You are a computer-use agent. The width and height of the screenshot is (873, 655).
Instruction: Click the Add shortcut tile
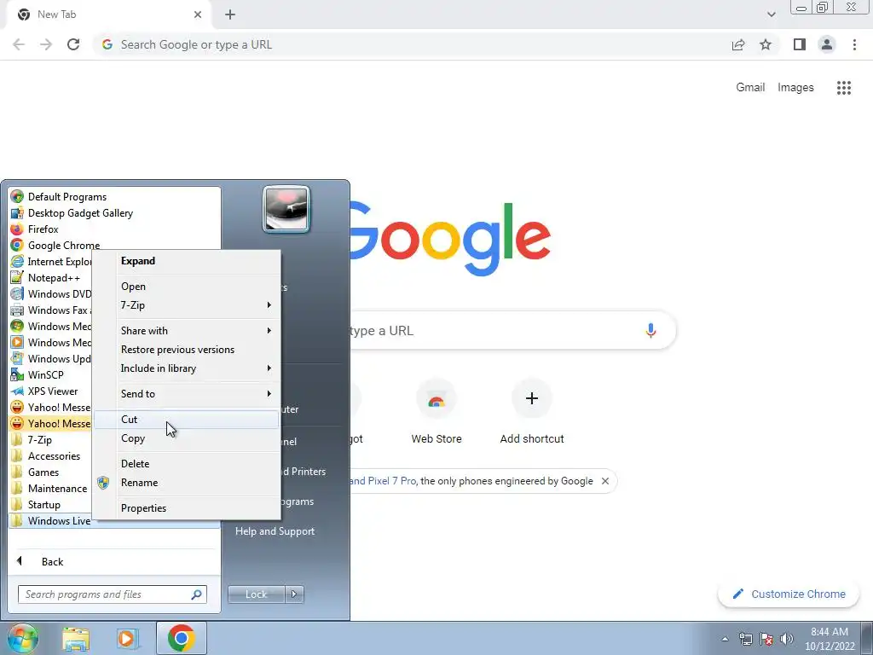tap(532, 412)
